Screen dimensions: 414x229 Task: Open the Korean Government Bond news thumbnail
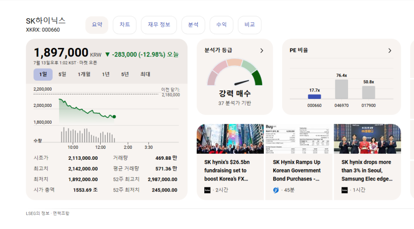tap(298, 139)
